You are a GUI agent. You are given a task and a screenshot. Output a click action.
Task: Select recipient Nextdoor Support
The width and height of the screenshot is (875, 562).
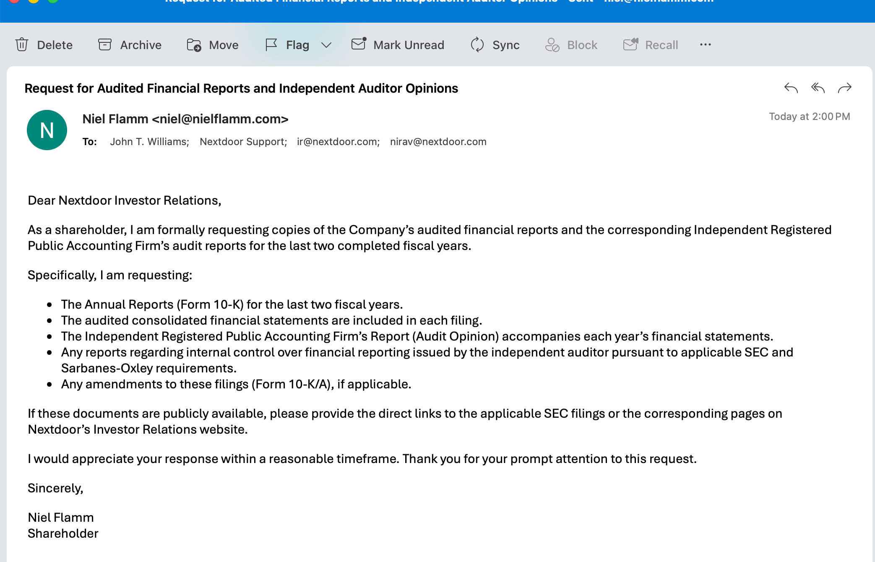click(244, 142)
